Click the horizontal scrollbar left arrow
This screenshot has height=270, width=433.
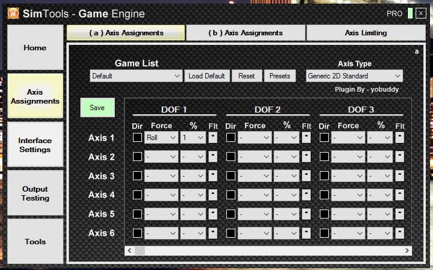click(129, 251)
